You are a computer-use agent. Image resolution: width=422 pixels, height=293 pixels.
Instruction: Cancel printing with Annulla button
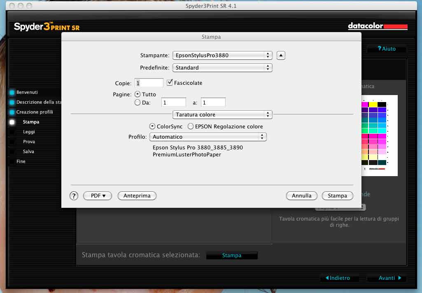pyautogui.click(x=301, y=196)
